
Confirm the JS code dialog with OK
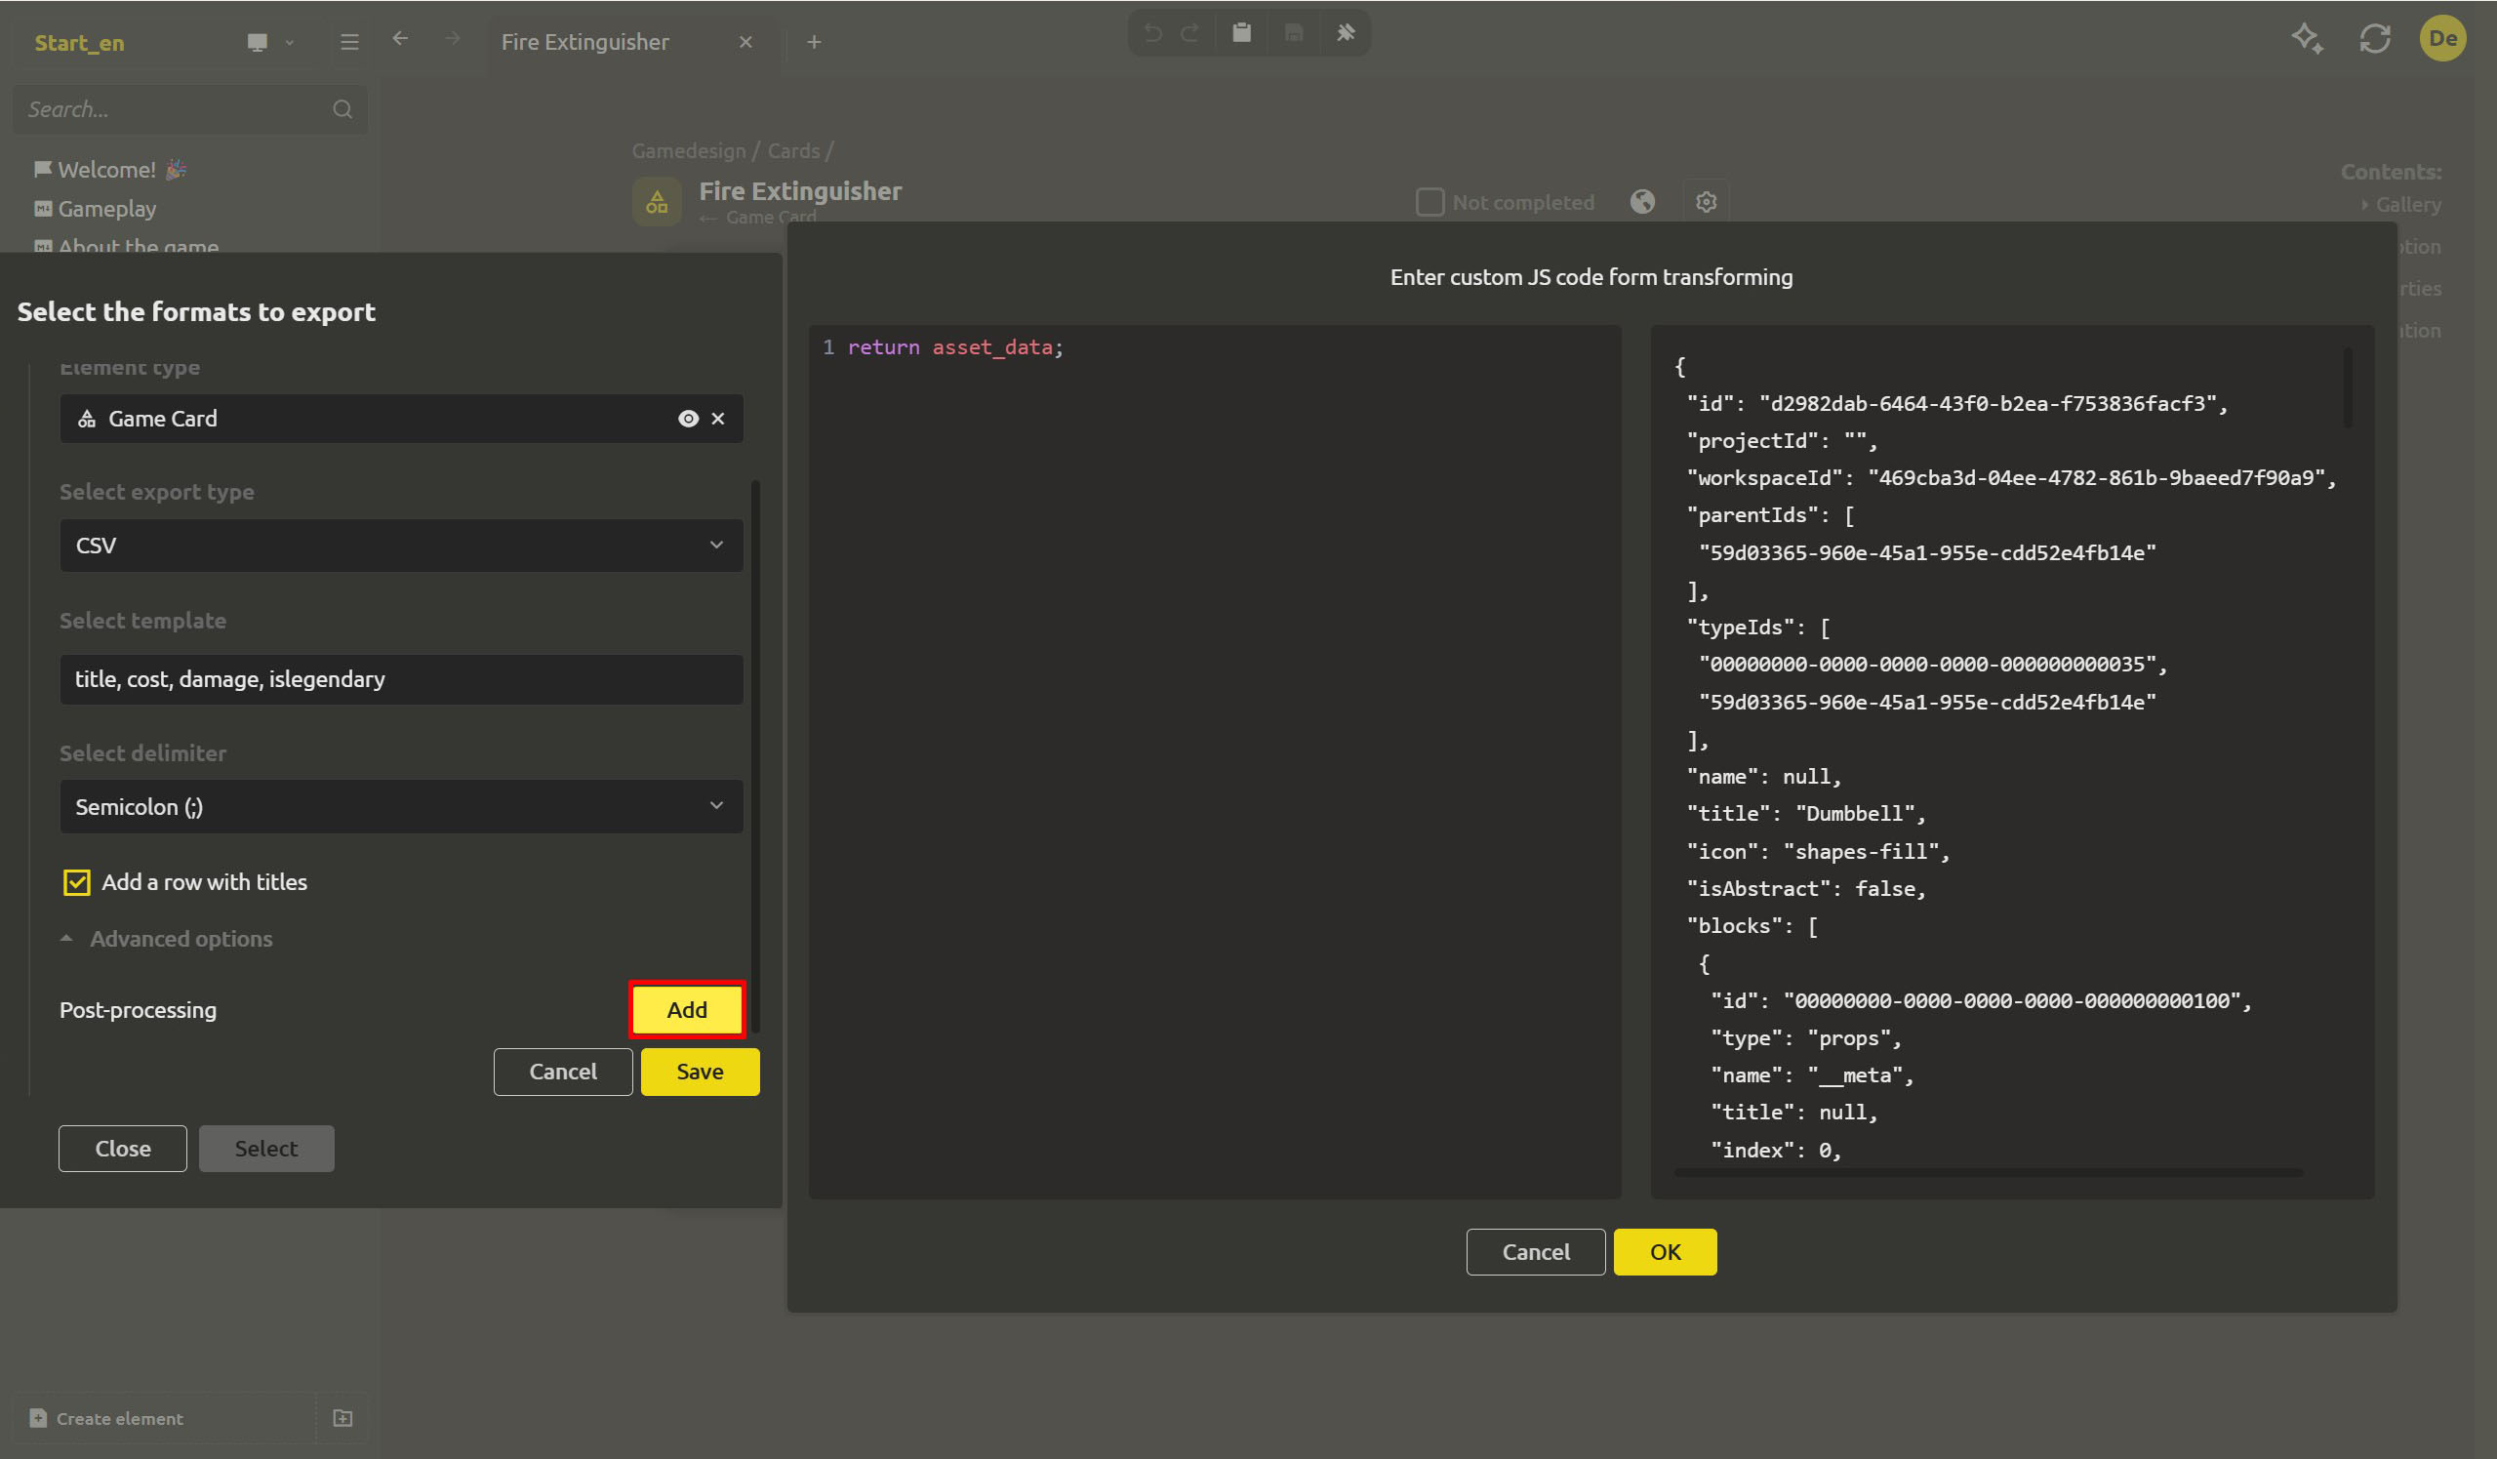[1665, 1252]
